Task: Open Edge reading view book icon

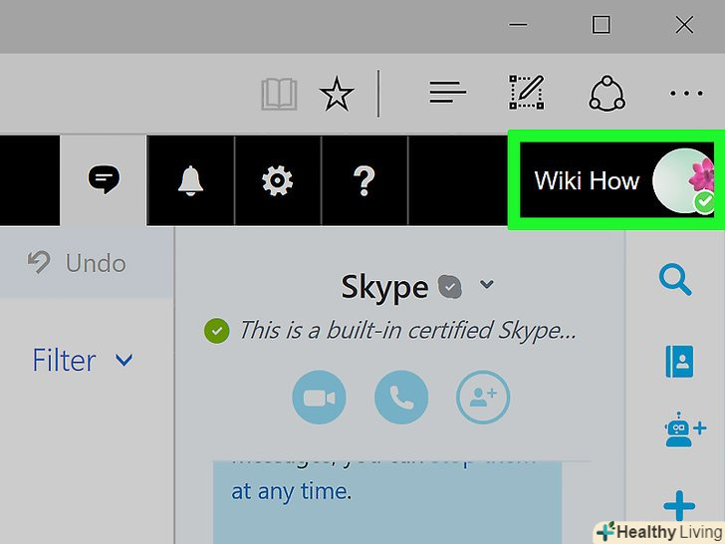Action: point(279,94)
